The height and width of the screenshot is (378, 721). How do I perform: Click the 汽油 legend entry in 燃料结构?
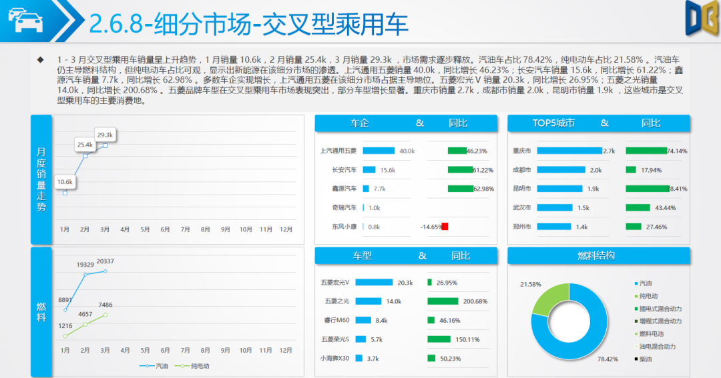tap(644, 283)
